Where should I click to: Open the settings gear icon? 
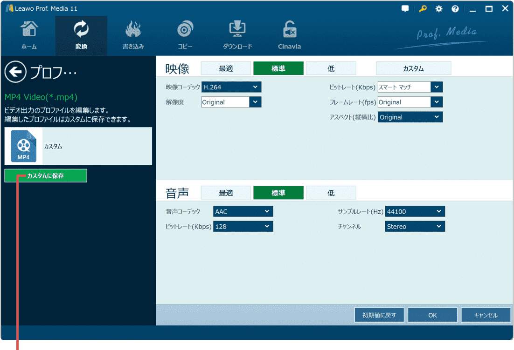click(439, 9)
